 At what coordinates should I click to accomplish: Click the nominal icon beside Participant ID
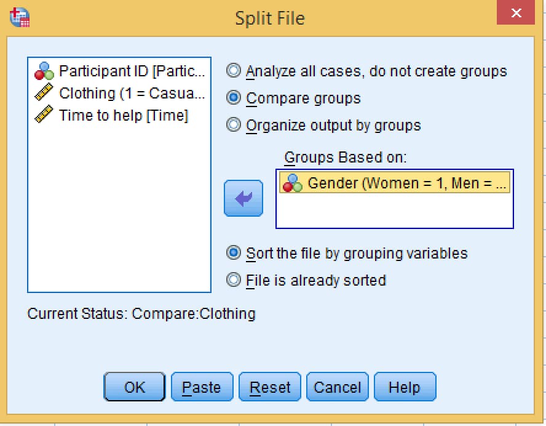pyautogui.click(x=44, y=71)
